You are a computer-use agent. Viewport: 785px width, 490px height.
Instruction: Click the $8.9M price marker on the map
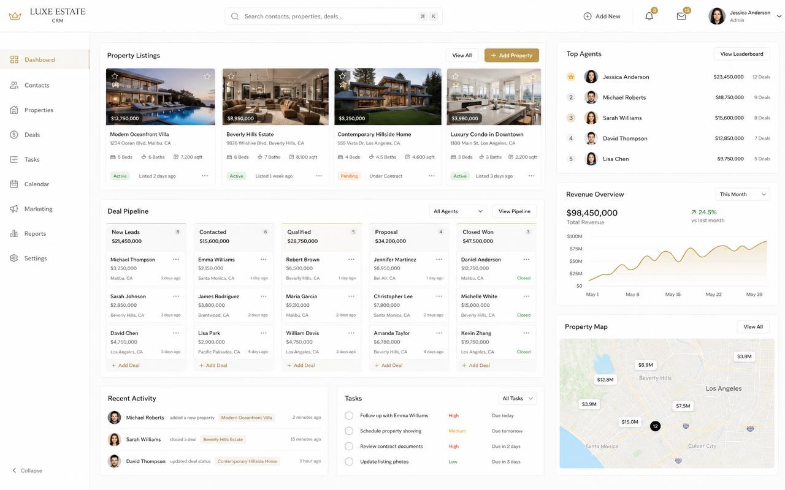[x=646, y=365]
